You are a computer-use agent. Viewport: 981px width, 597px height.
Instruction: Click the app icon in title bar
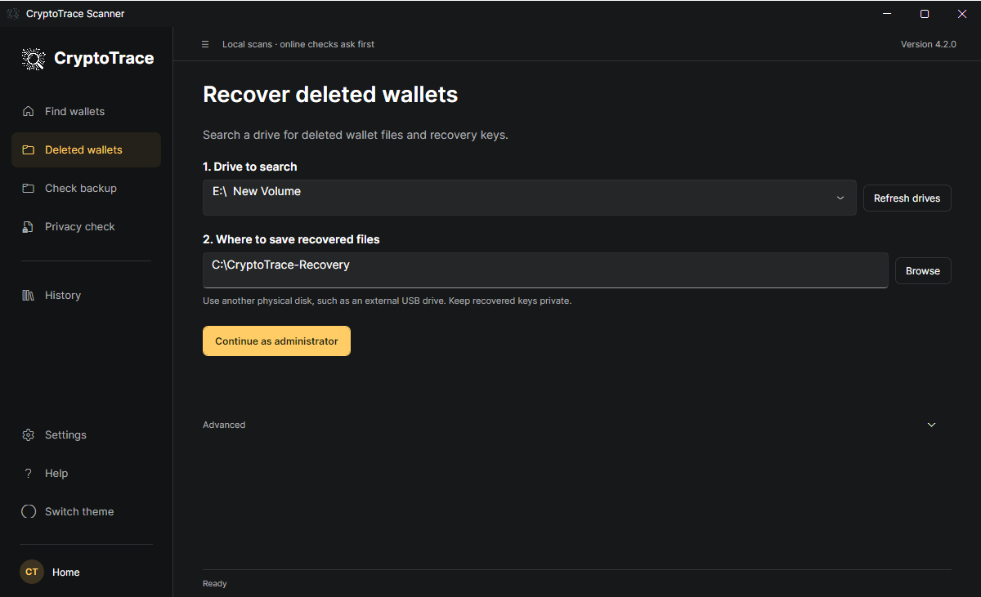pyautogui.click(x=13, y=14)
